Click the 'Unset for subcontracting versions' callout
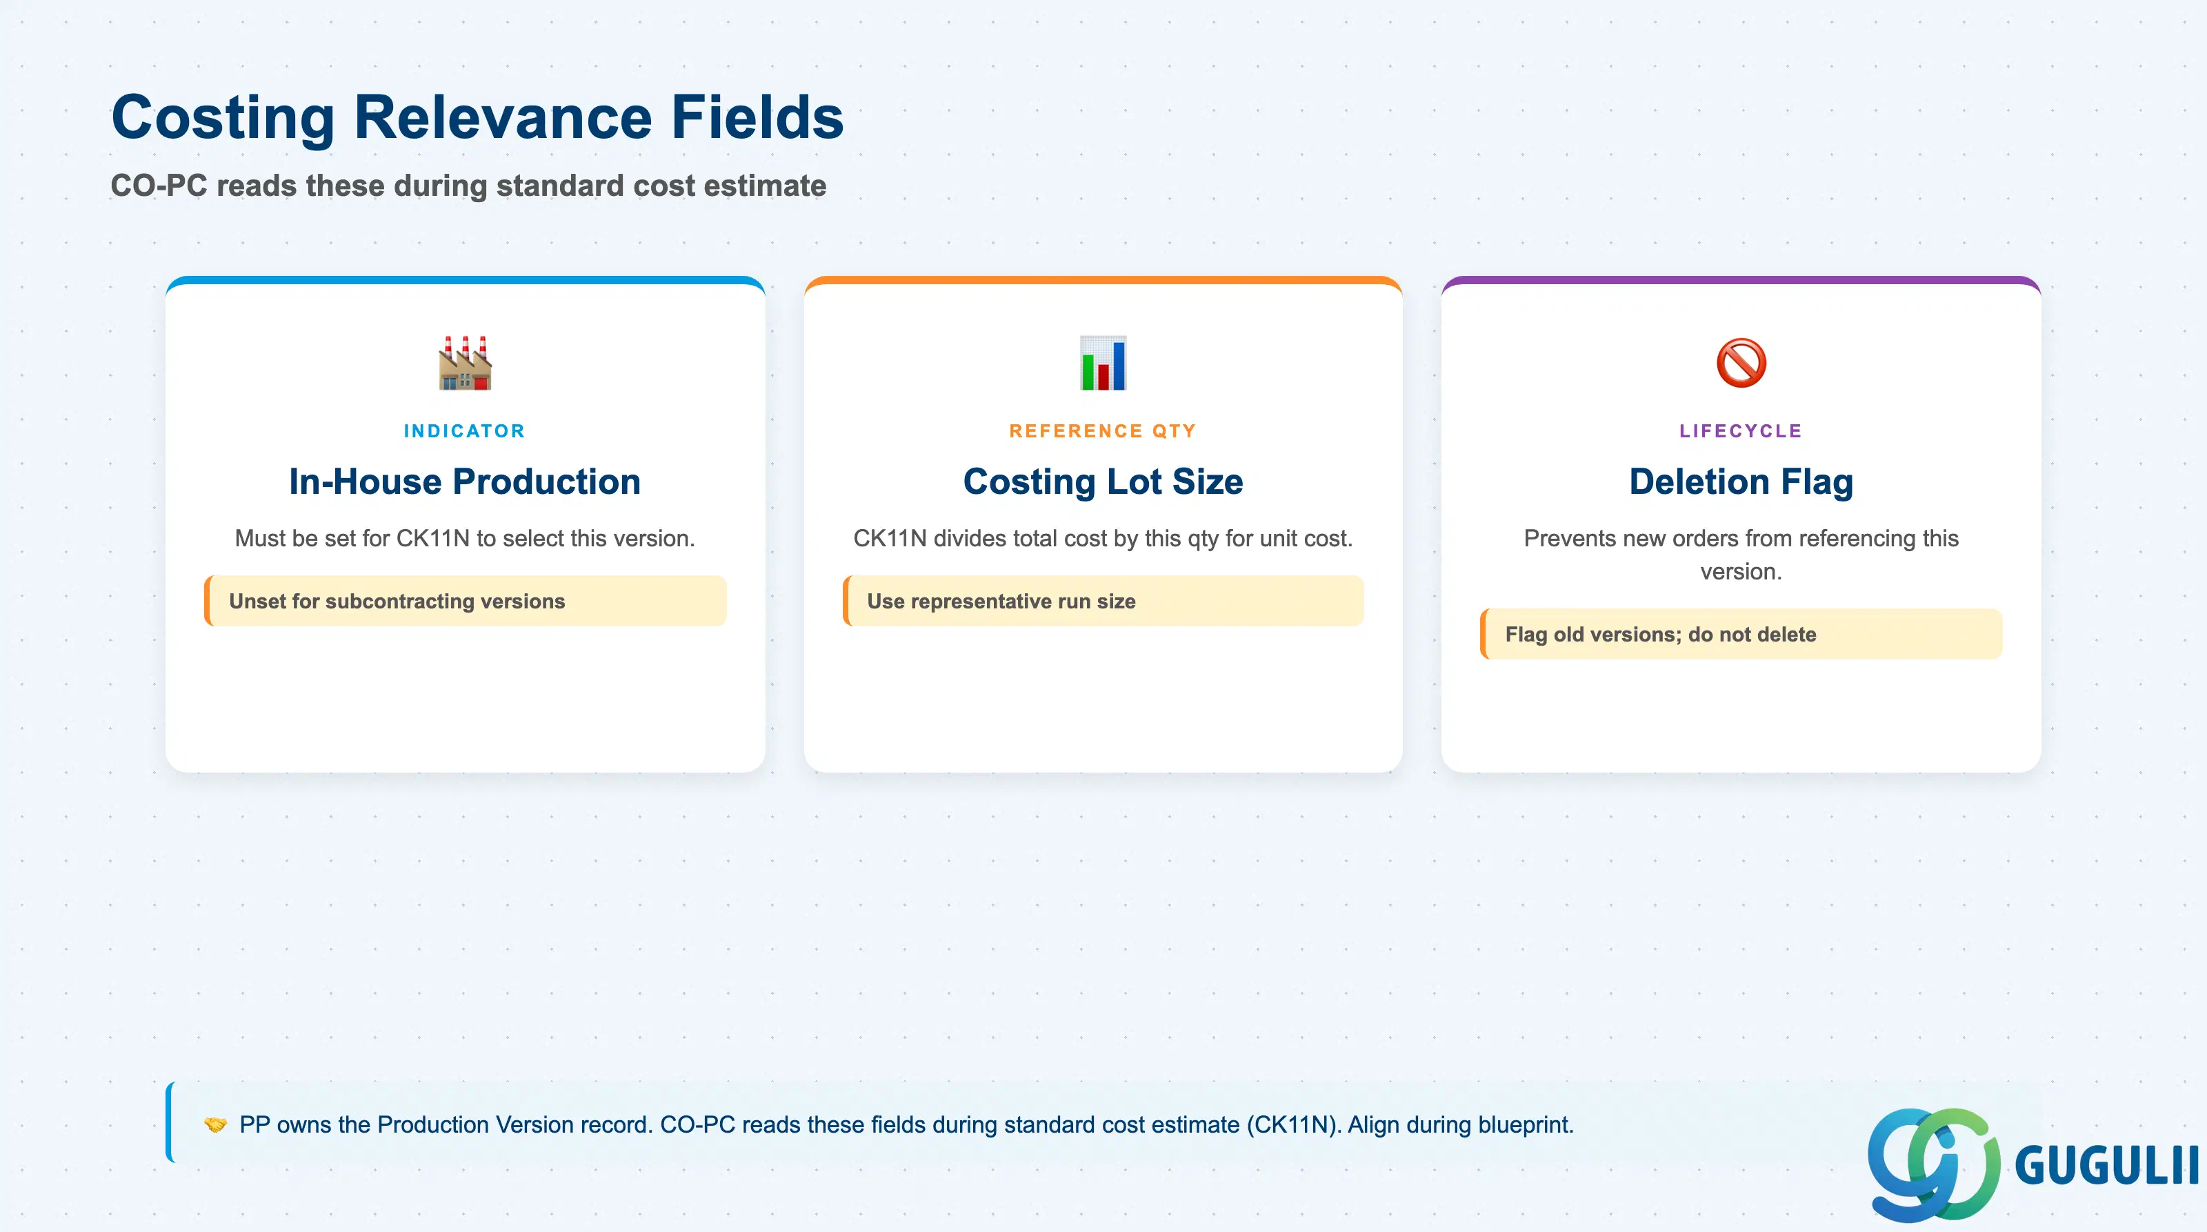 tap(466, 601)
